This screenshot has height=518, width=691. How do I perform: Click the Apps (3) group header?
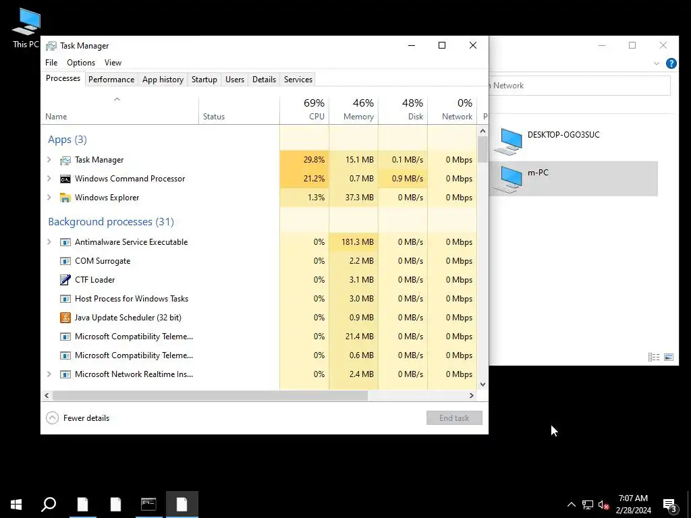(x=67, y=140)
